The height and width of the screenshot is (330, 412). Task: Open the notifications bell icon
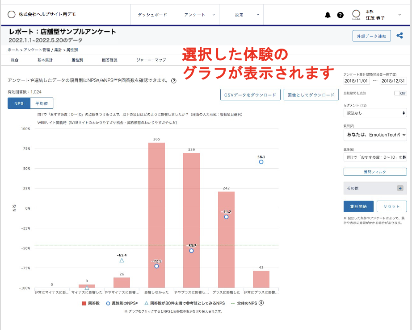pos(328,15)
